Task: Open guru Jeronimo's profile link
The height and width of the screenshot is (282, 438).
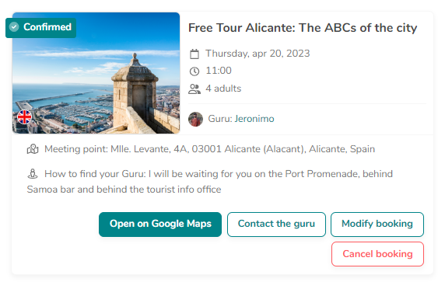Action: coord(254,119)
